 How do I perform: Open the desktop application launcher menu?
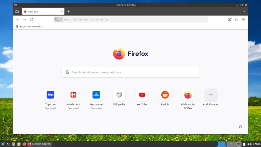click(3, 144)
